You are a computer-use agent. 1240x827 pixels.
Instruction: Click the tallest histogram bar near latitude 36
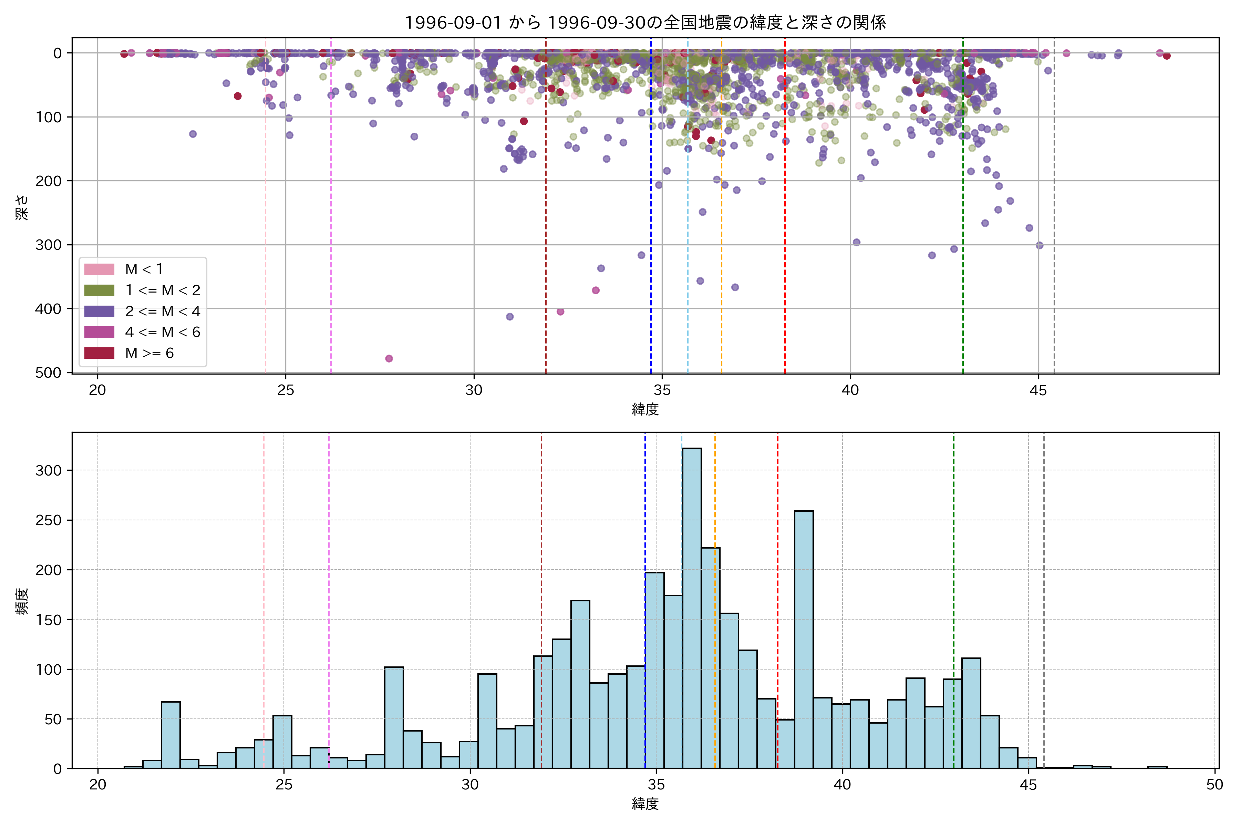point(692,606)
